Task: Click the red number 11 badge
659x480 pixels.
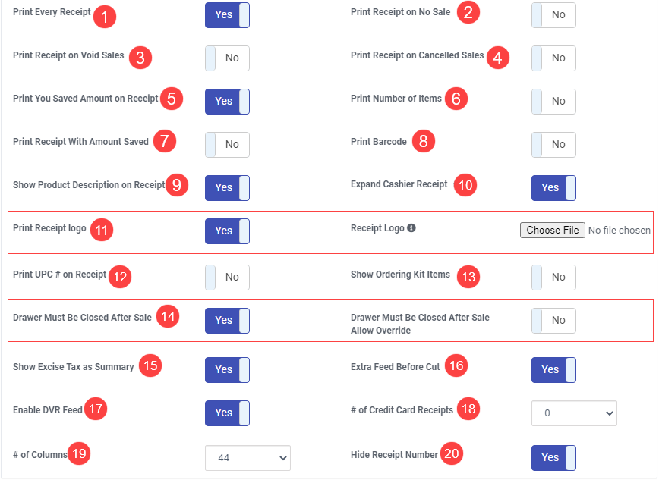Action: (102, 230)
